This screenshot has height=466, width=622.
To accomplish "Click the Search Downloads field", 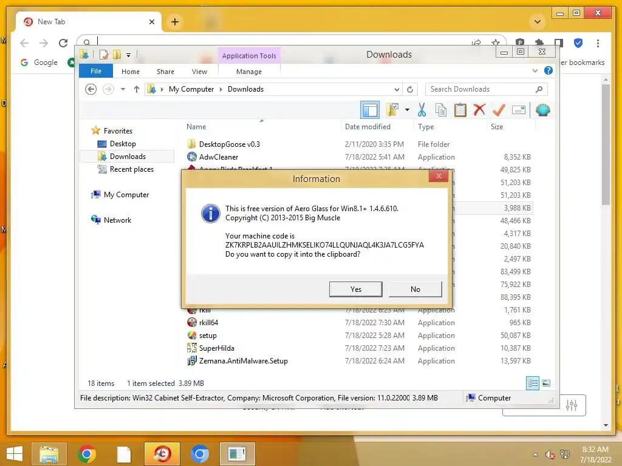I will (487, 89).
